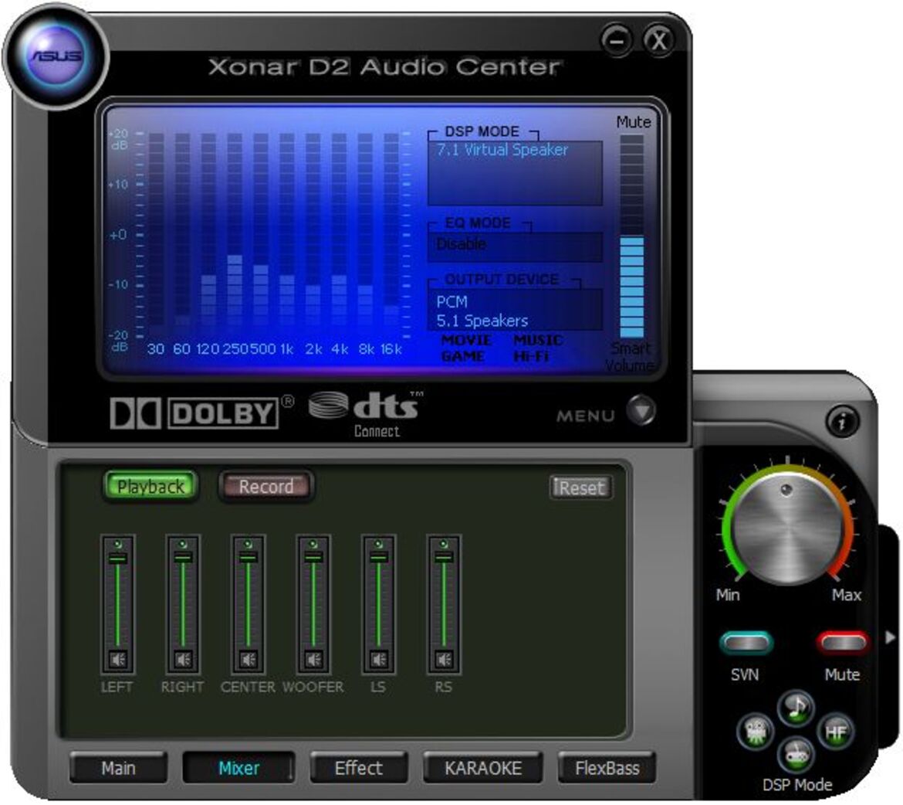Switch to the Main tab

coord(118,769)
